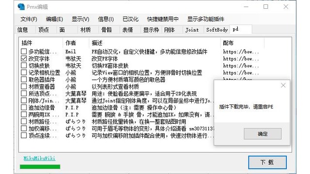Maximize the Pmx编辑 window

pyautogui.click(x=266, y=7)
